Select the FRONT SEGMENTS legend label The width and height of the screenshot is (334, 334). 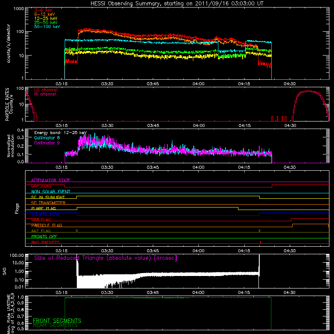point(57,321)
